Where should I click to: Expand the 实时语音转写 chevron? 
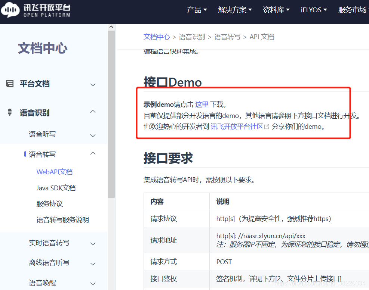tap(93, 244)
